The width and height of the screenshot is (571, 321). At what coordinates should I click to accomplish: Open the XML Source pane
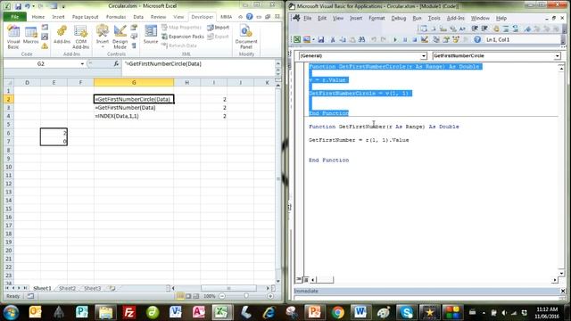coord(151,35)
